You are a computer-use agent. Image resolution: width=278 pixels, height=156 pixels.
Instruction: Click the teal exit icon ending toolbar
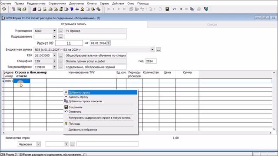click(x=206, y=9)
